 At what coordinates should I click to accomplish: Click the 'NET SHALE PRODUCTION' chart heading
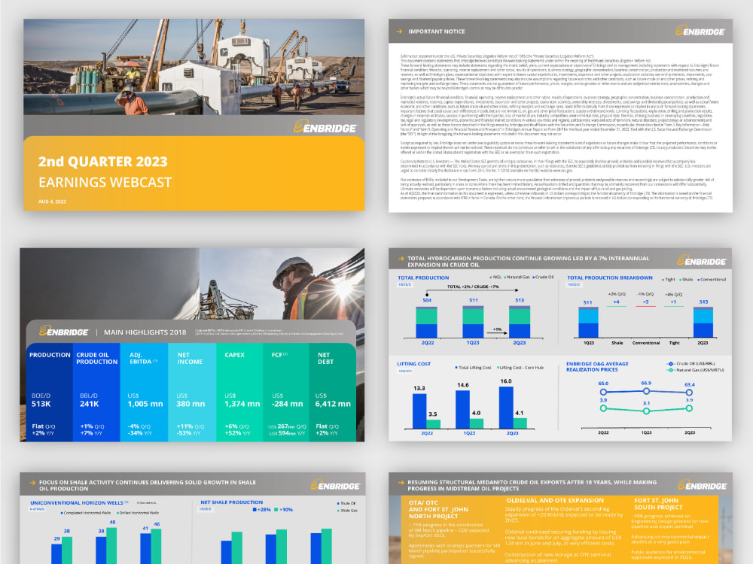[231, 502]
